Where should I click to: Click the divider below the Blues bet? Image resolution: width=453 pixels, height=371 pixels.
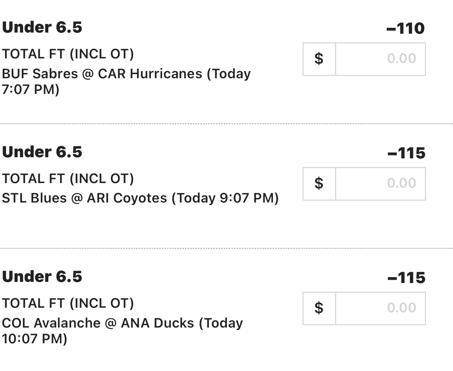pyautogui.click(x=226, y=248)
